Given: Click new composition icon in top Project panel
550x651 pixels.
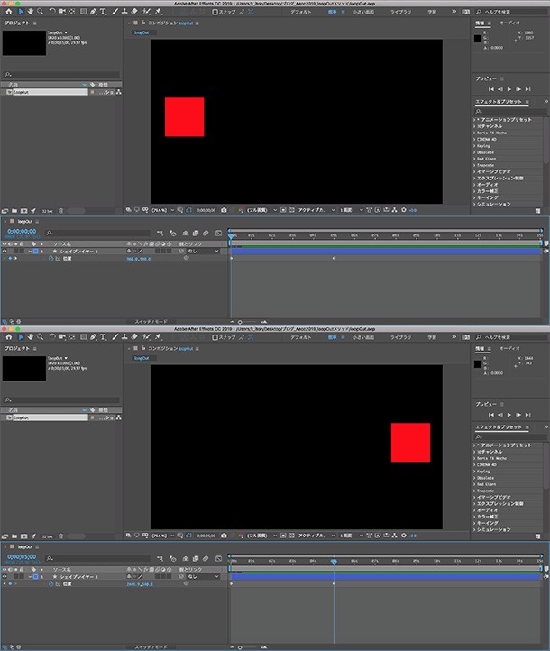Looking at the screenshot, I should click(24, 210).
